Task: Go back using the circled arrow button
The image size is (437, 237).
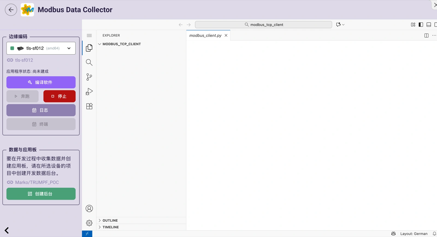Action: (11, 10)
